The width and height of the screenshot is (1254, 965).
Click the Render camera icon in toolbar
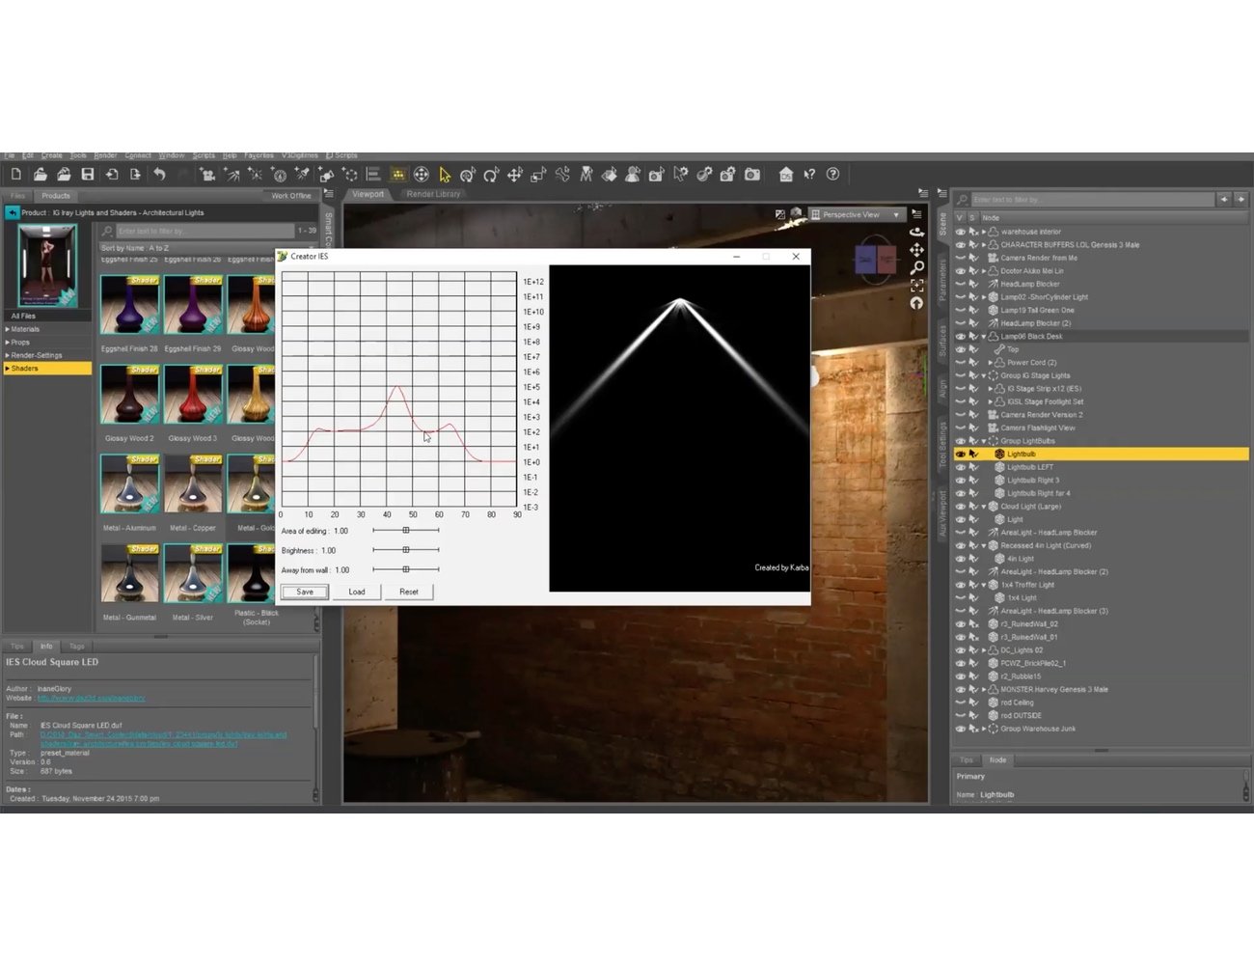tap(752, 175)
